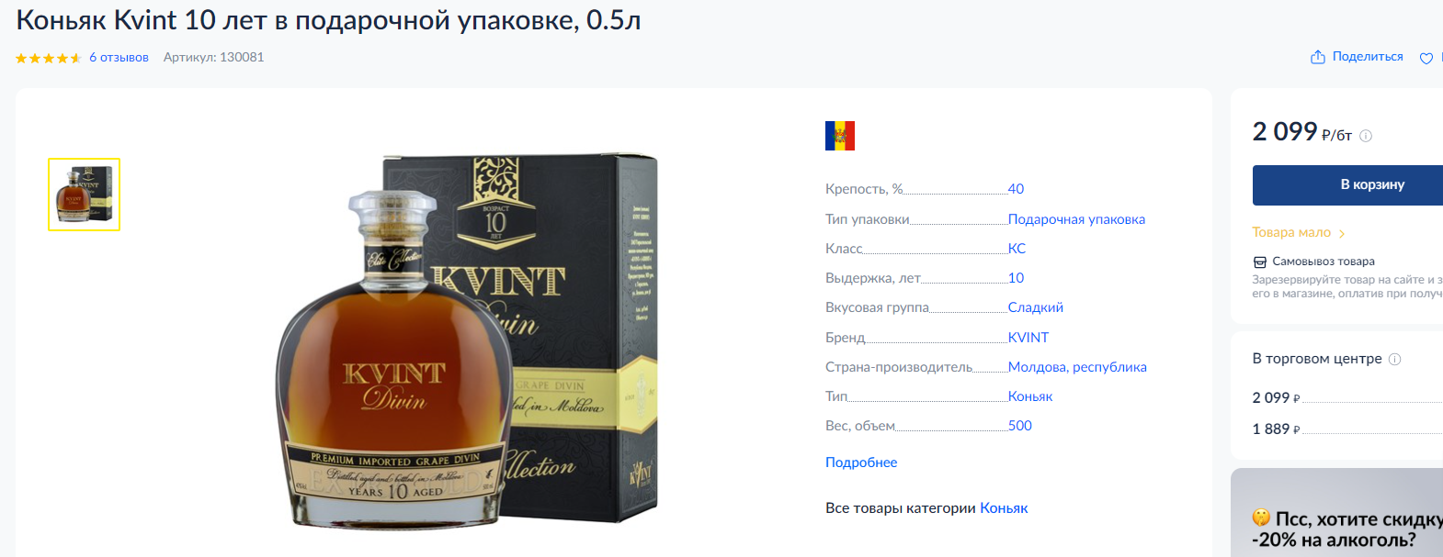Click the whispering emoji in discount banner

click(1261, 518)
